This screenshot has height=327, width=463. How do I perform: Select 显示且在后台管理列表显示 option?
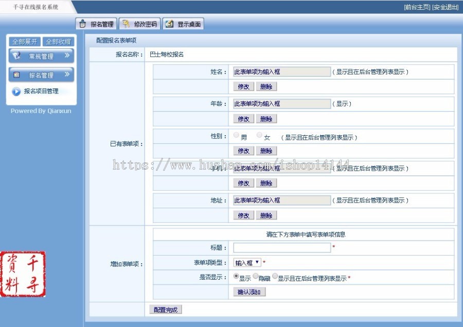tap(275, 276)
